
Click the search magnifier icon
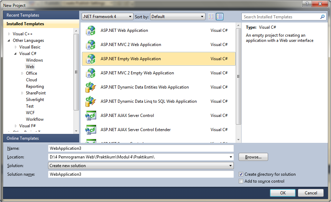pyautogui.click(x=322, y=17)
